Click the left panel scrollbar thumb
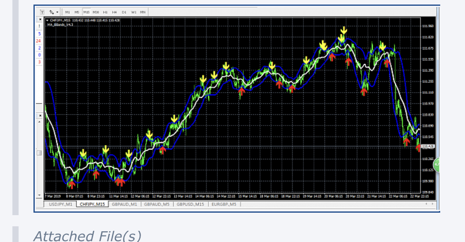This screenshot has width=465, height=242. pyautogui.click(x=39, y=153)
